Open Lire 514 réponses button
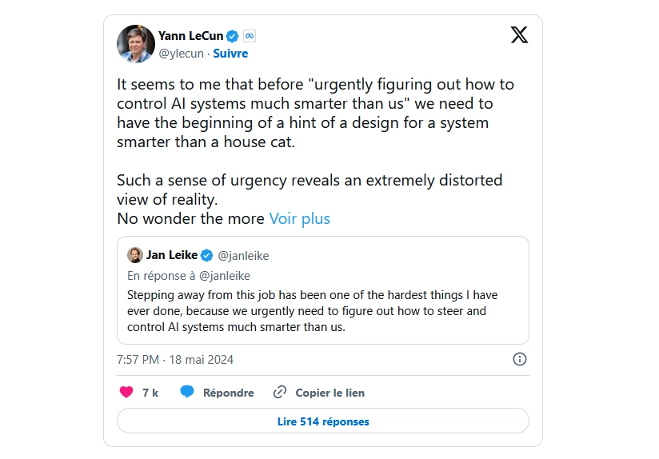 (323, 421)
